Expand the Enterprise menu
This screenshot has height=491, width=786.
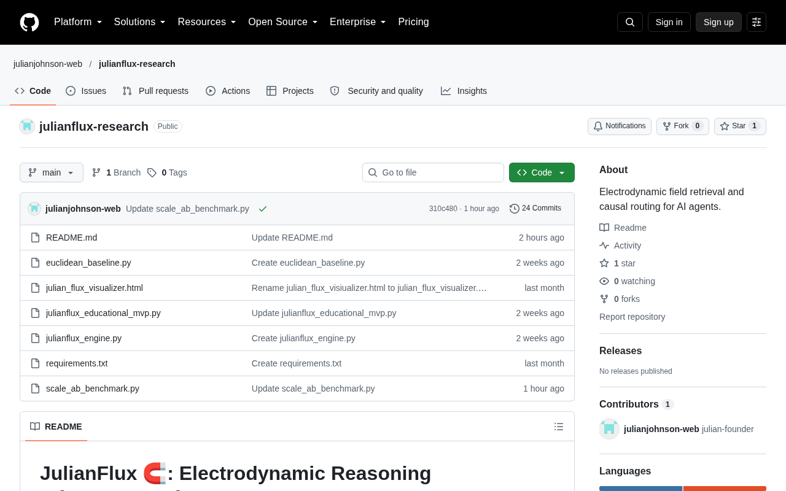click(x=358, y=22)
